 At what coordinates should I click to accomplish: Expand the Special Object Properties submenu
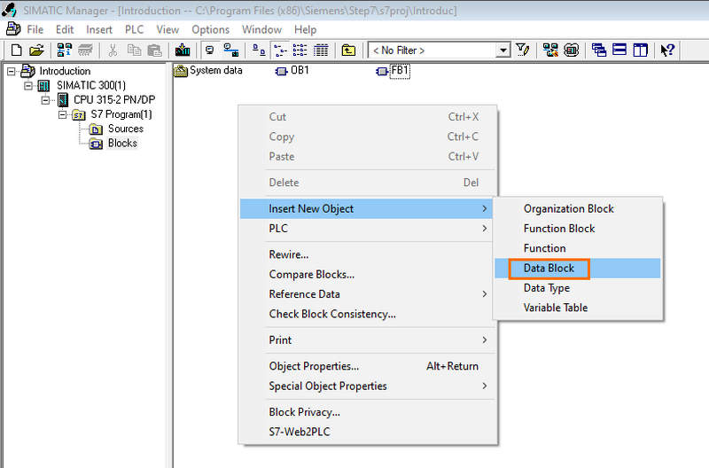tap(366, 386)
